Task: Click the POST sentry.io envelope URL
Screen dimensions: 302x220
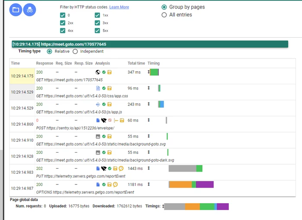Action: (75, 128)
